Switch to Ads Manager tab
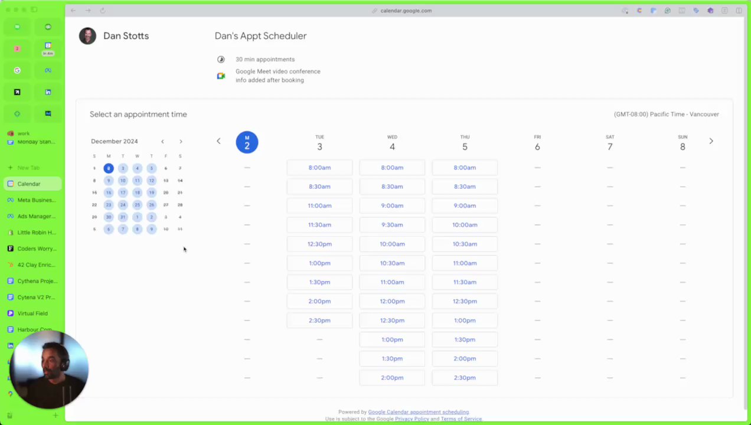This screenshot has height=425, width=751. [33, 216]
